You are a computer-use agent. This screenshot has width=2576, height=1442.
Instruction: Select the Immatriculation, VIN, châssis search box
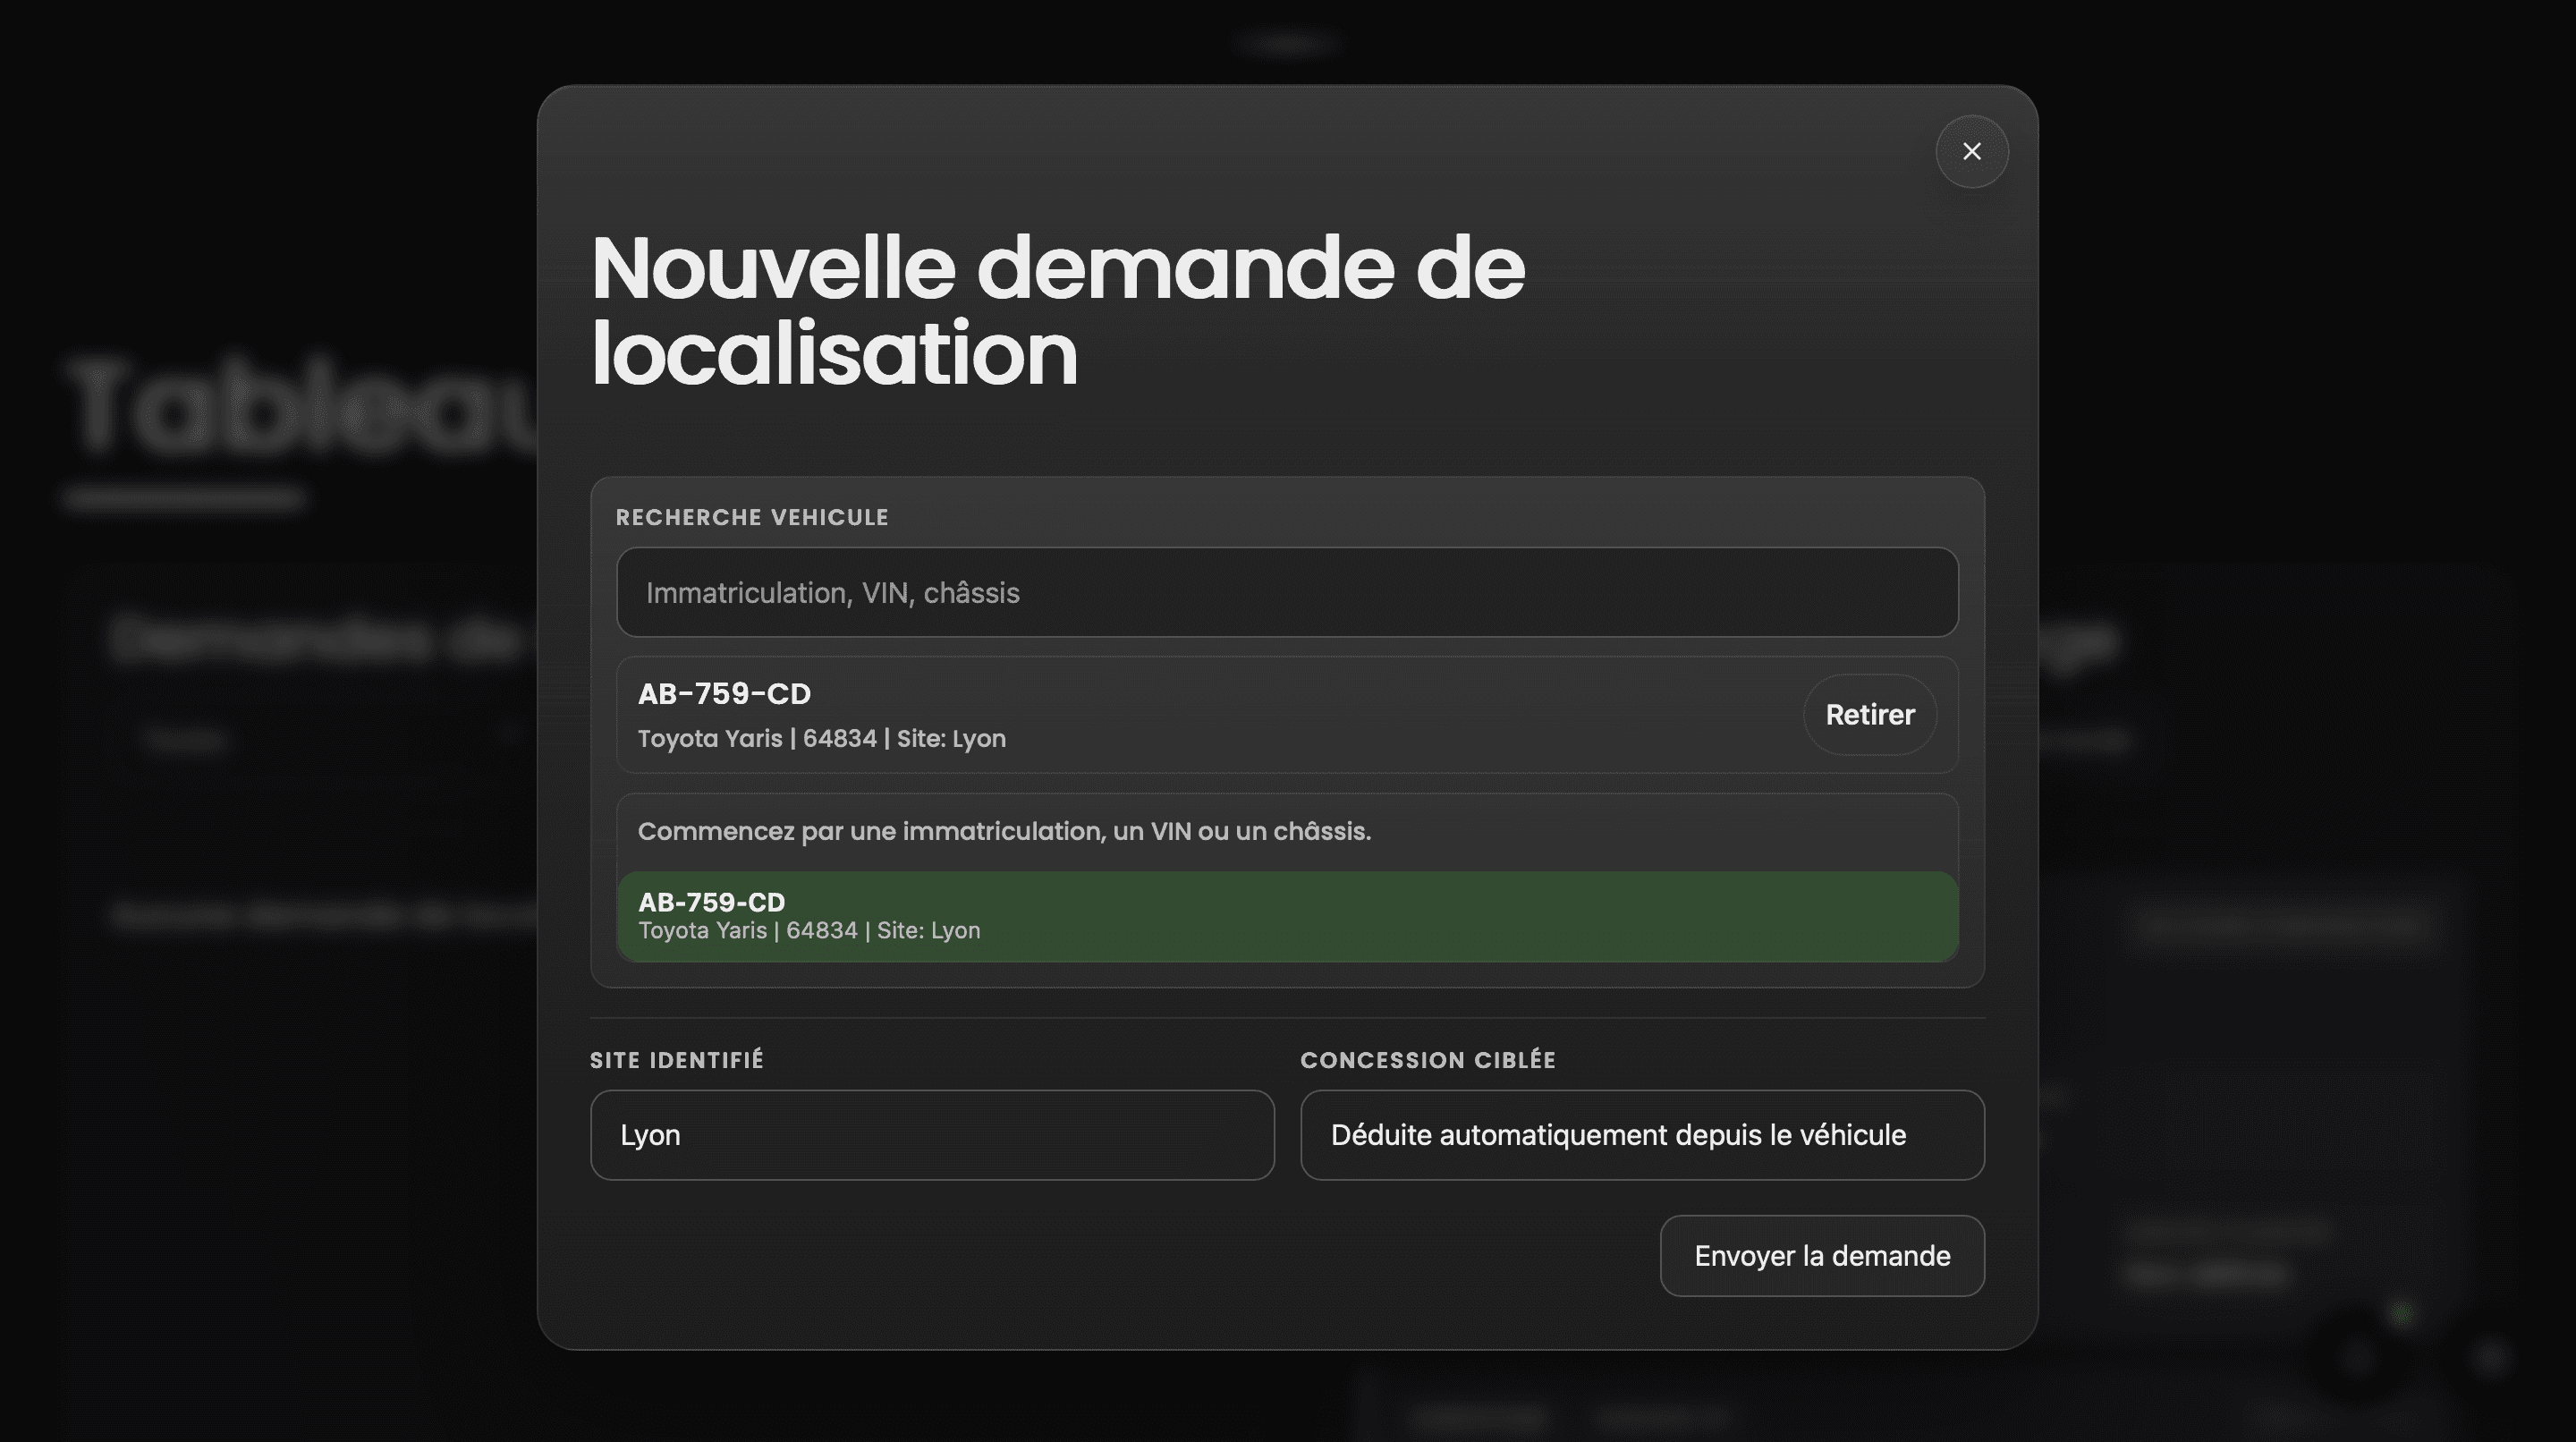coord(1287,592)
